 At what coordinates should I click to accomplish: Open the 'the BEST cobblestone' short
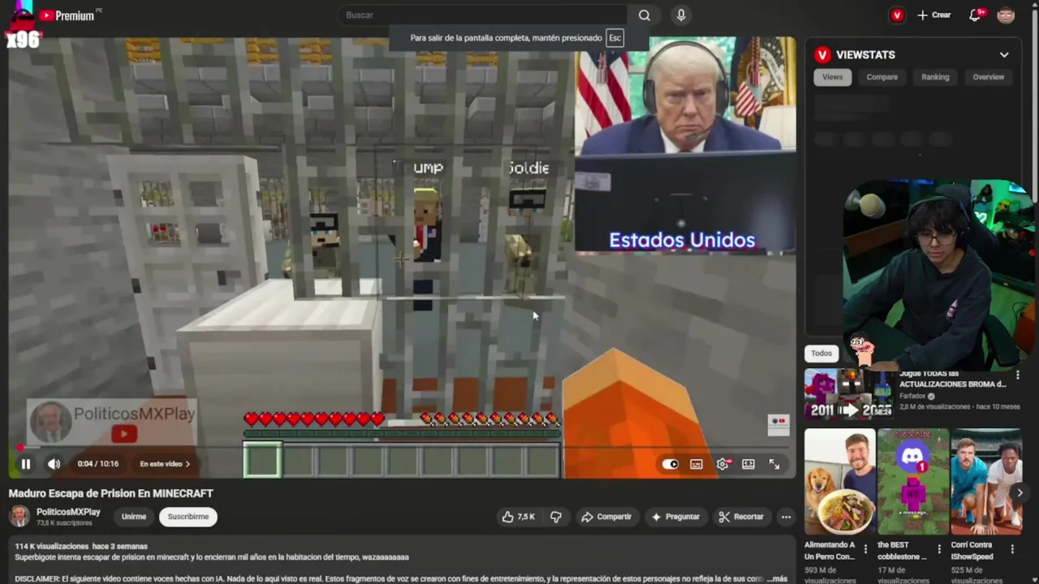click(912, 482)
